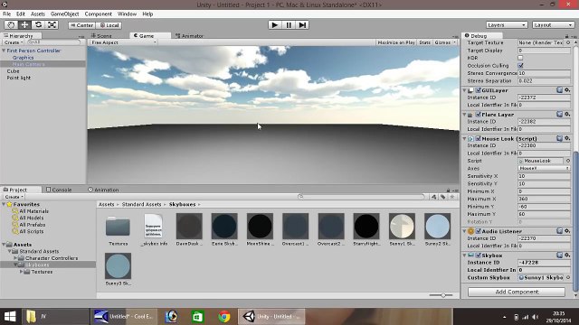This screenshot has width=579, height=325.
Task: Disable the Mouse Look script checkbox
Action: pyautogui.click(x=478, y=138)
